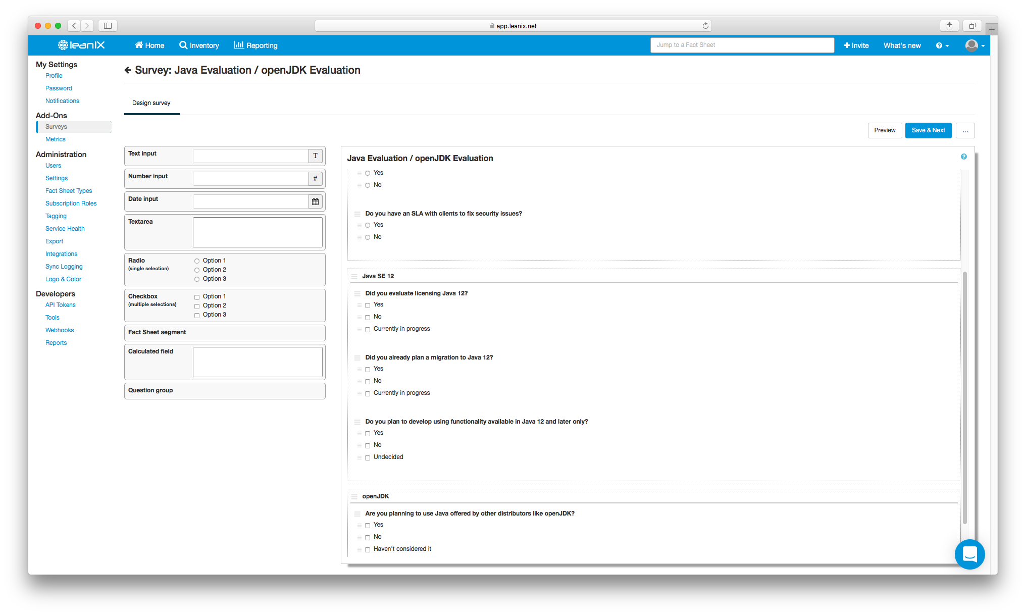Open the Subscription Roles link
This screenshot has height=615, width=1026.
(x=71, y=203)
